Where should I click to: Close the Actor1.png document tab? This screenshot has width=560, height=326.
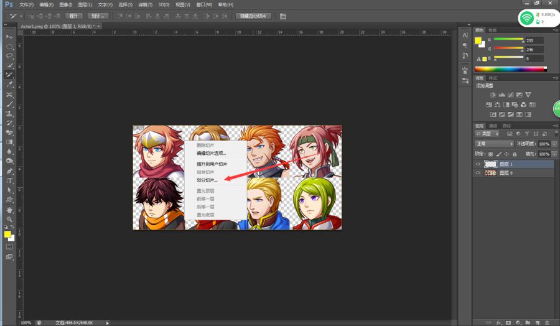click(98, 26)
